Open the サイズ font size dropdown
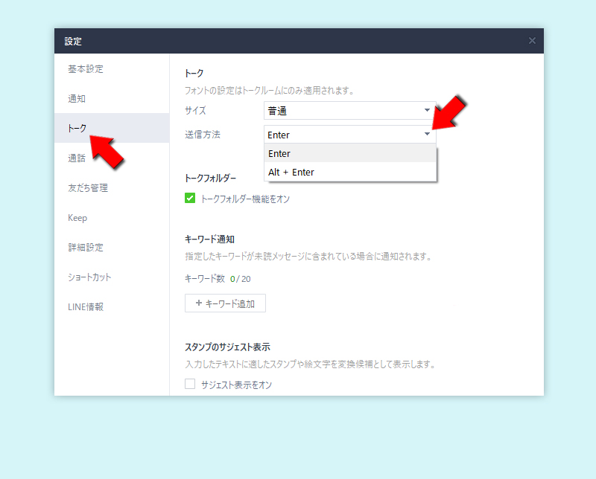The width and height of the screenshot is (596, 479). point(349,110)
